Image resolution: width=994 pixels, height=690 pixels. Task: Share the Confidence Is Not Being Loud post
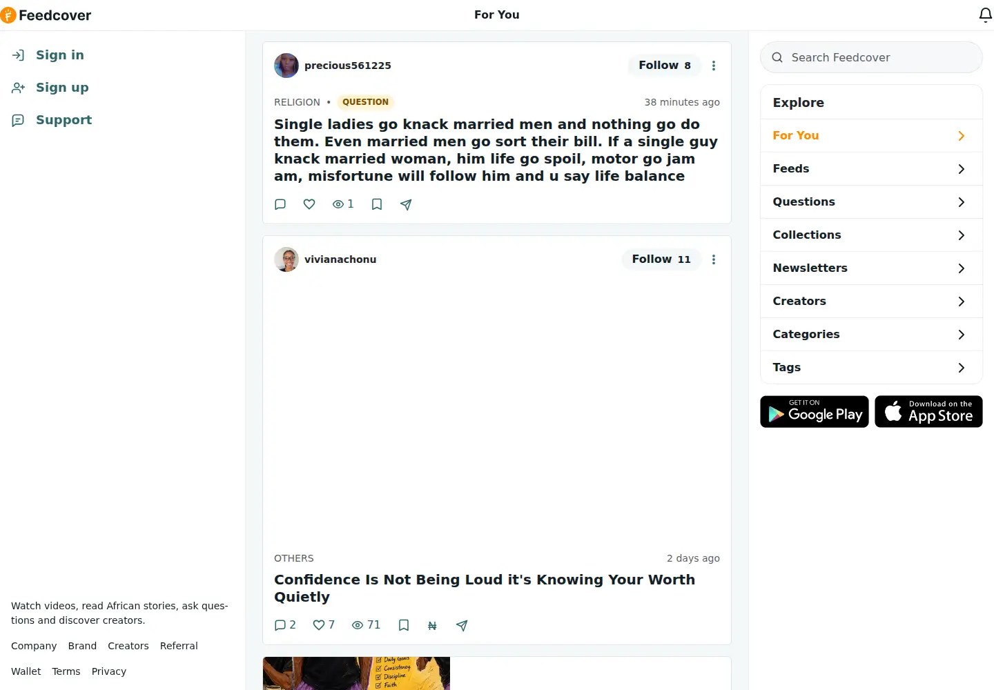(x=462, y=625)
